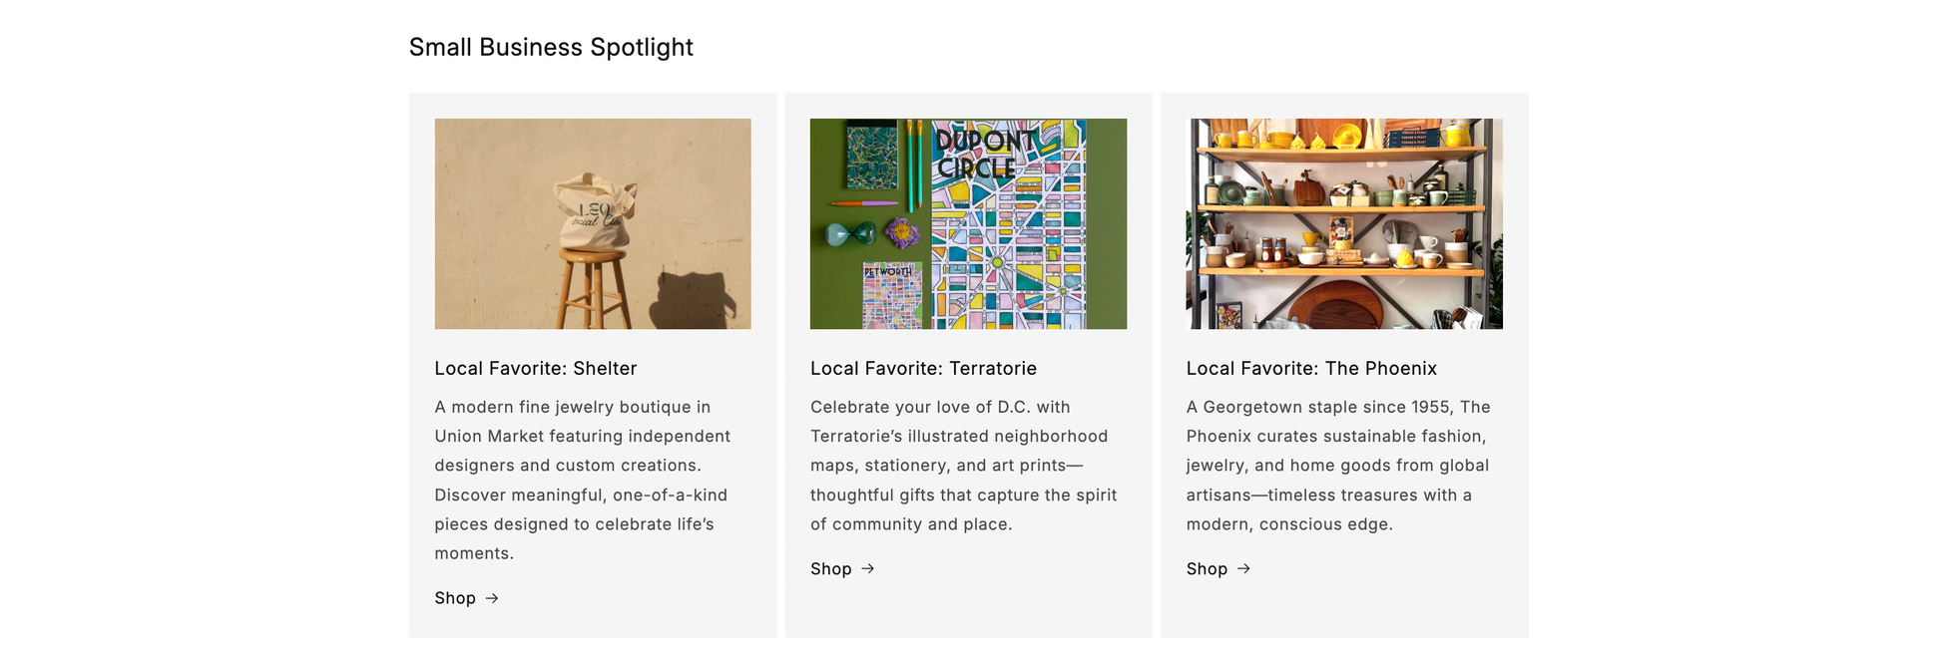Click the "Local Favorite: The Phoenix" title

1311,368
